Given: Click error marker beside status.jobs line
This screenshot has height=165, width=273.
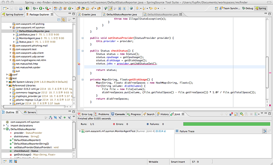Looking at the screenshot, I should [78, 64].
